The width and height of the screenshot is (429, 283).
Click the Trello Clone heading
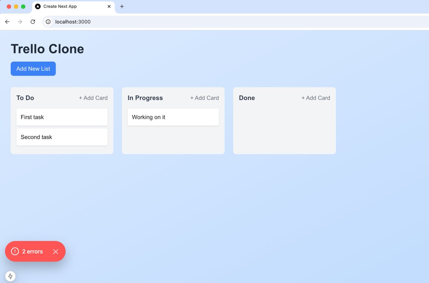pyautogui.click(x=48, y=49)
